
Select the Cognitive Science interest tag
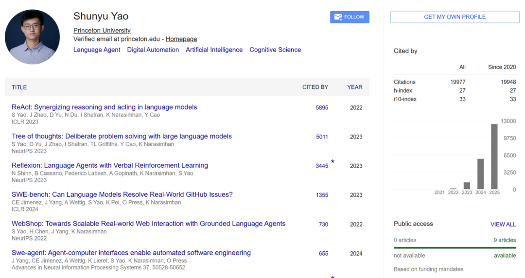coord(275,50)
